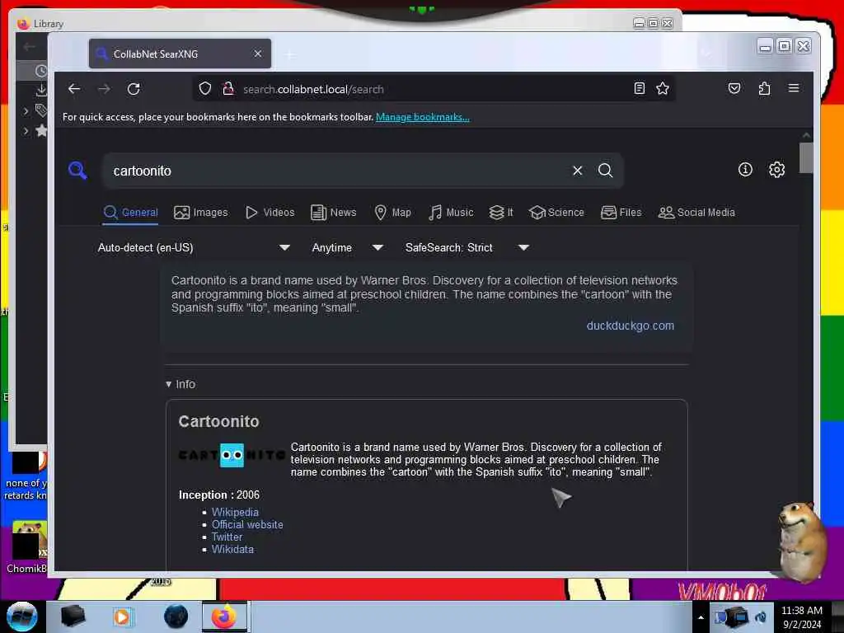The width and height of the screenshot is (844, 633).
Task: Click bookmarks star in Library window
Action: (x=41, y=130)
